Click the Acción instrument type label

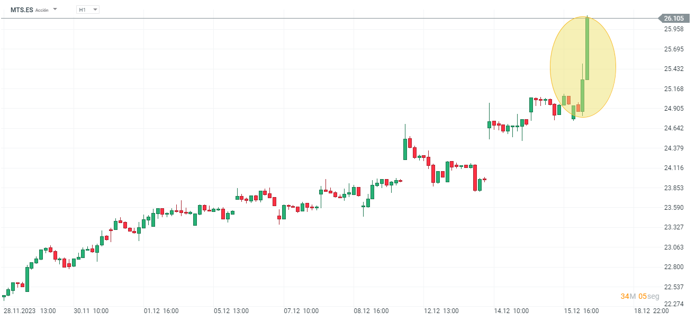click(x=42, y=10)
